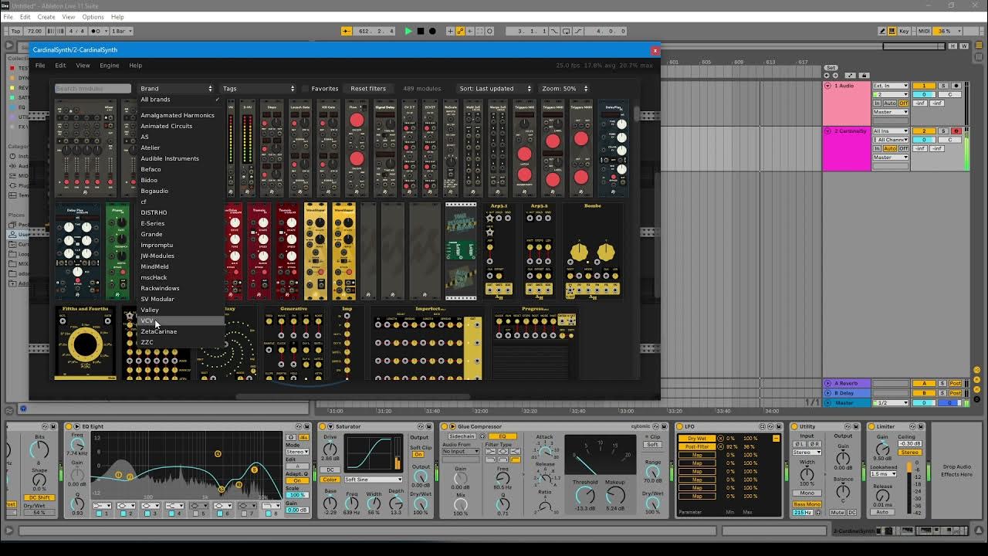Arm track 2 CardinalSynth for recording
The width and height of the screenshot is (988, 556).
(956, 131)
